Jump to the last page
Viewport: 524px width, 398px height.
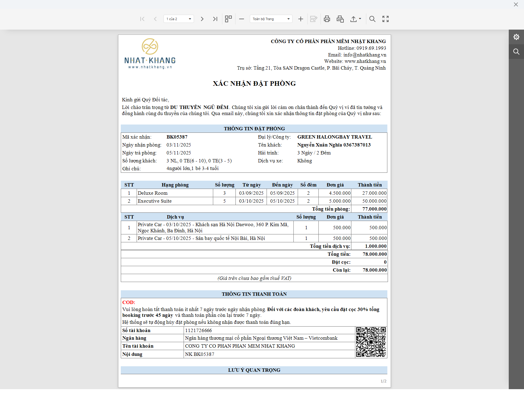[215, 19]
